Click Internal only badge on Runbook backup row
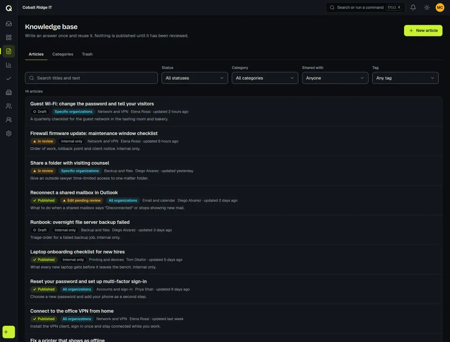Viewport: 450px width, 342px height. coord(65,230)
